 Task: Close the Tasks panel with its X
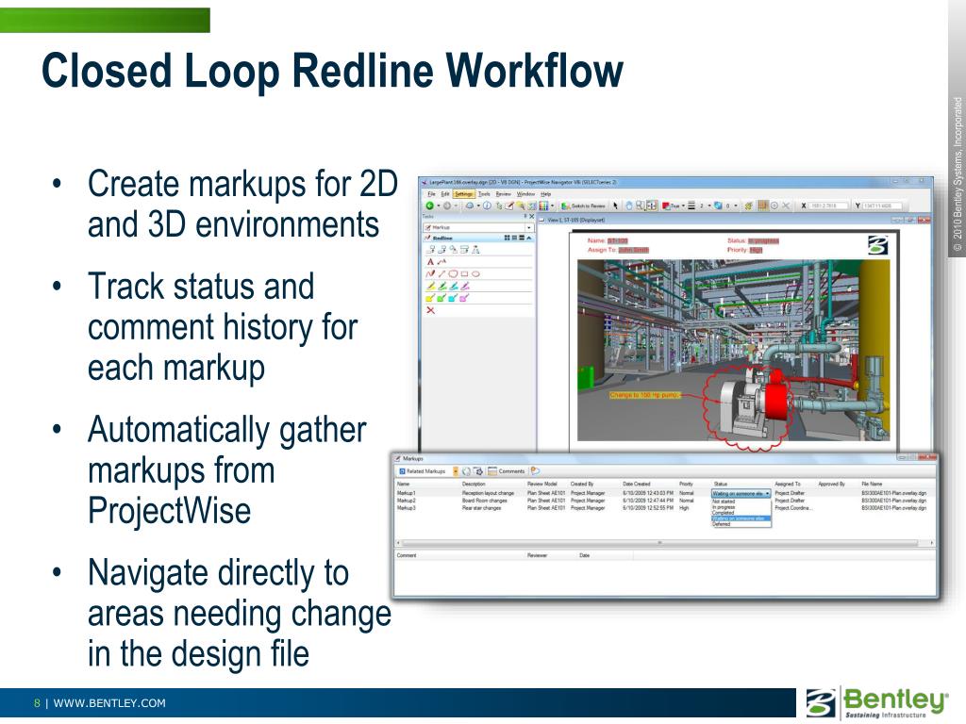click(532, 216)
